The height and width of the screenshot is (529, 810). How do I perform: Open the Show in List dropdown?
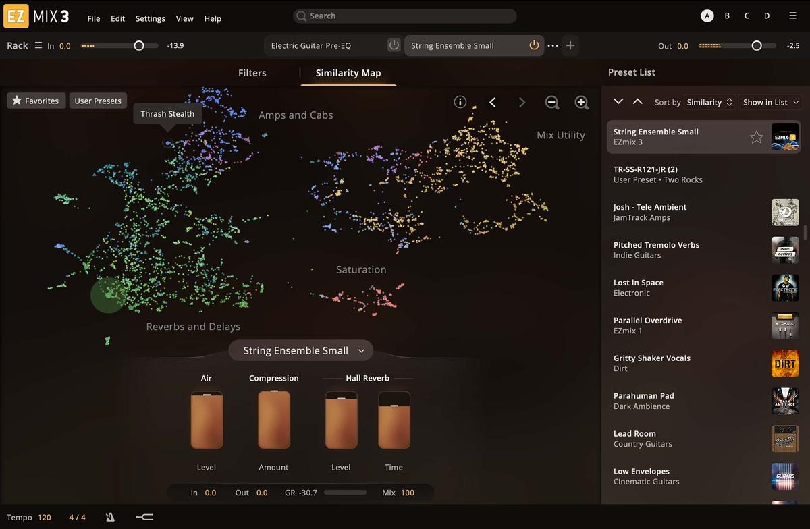point(770,102)
